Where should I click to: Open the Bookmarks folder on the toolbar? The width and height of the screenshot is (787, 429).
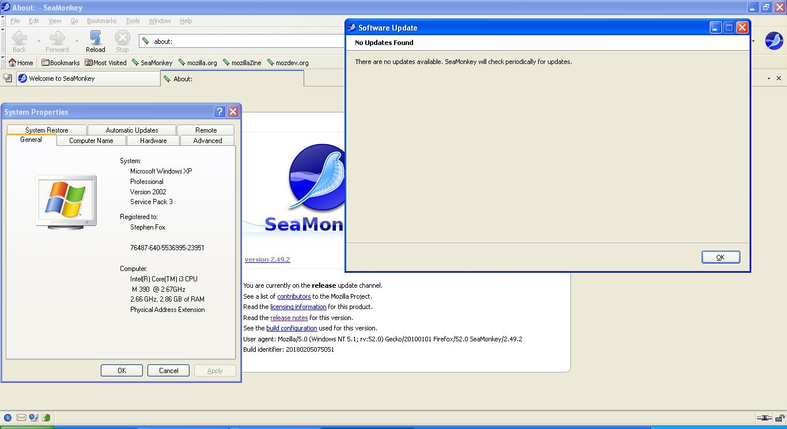(x=60, y=62)
